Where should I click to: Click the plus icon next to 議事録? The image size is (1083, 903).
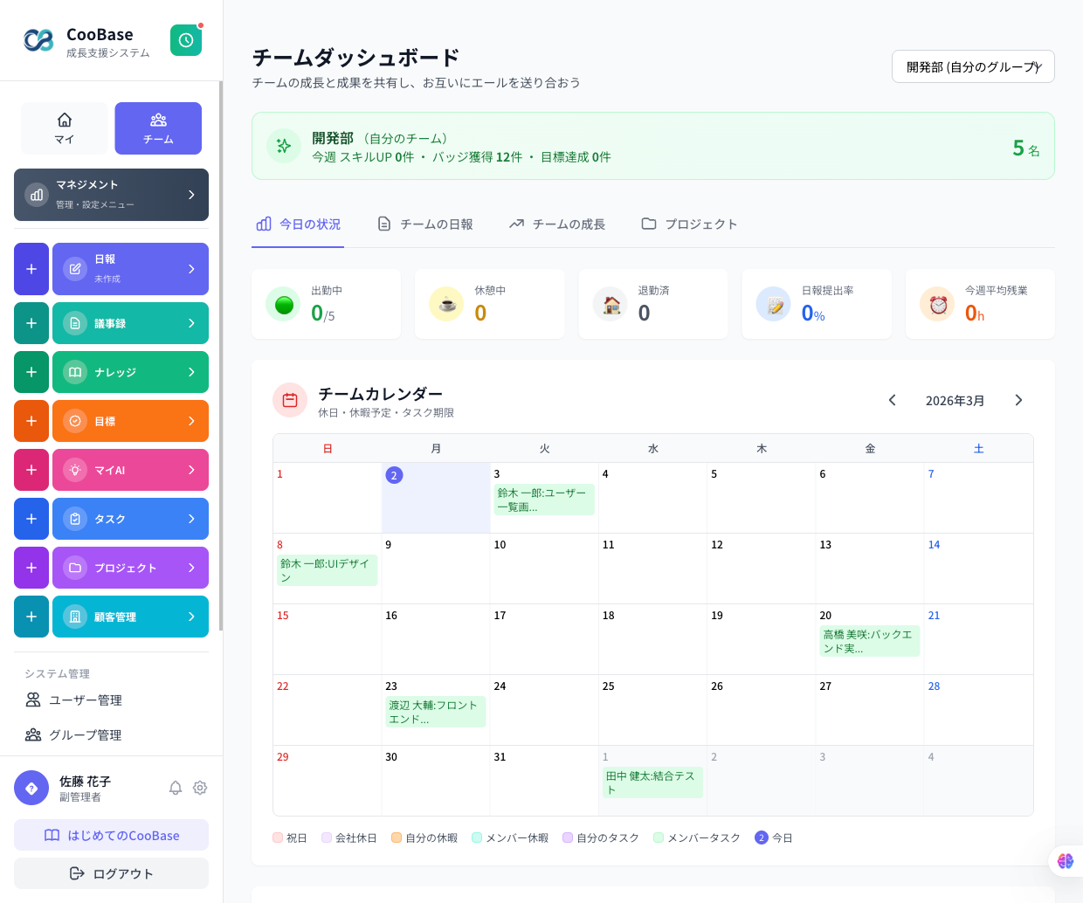click(x=31, y=322)
